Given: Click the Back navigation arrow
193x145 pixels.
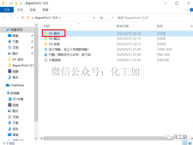Looking at the screenshot, I should click(5, 18).
